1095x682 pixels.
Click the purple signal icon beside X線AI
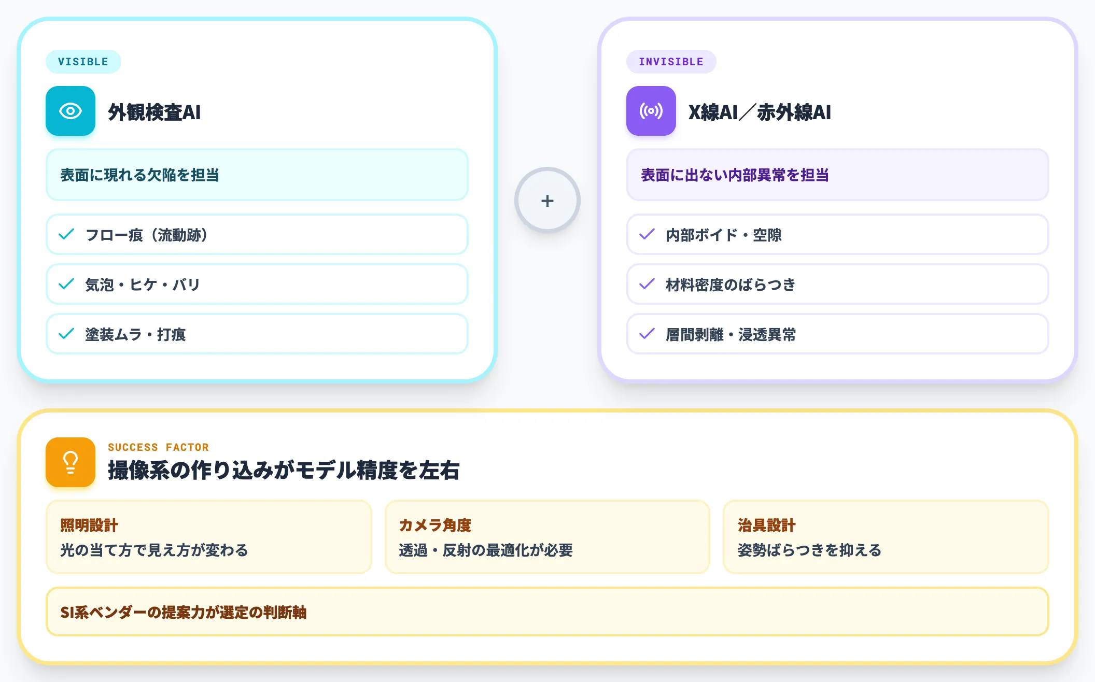click(651, 111)
